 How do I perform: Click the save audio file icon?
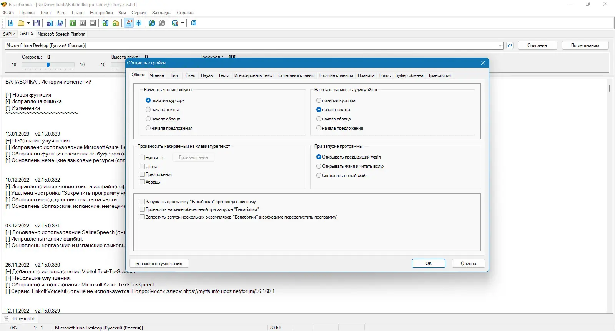pyautogui.click(x=50, y=23)
